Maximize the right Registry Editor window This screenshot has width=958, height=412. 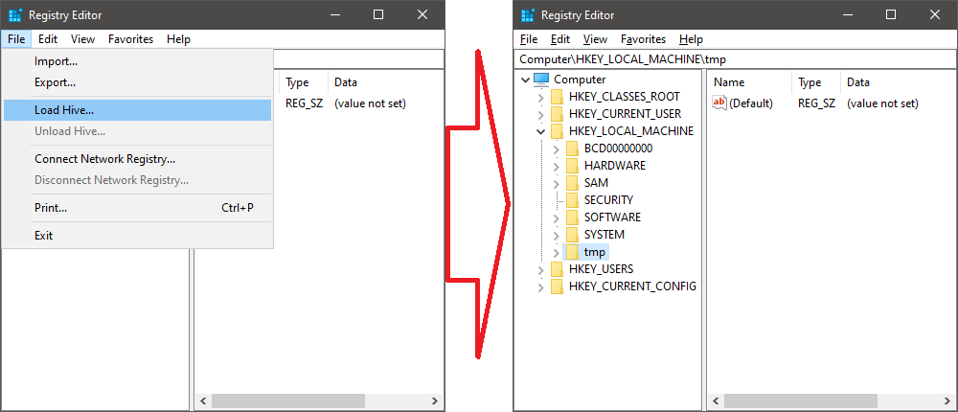pos(891,14)
